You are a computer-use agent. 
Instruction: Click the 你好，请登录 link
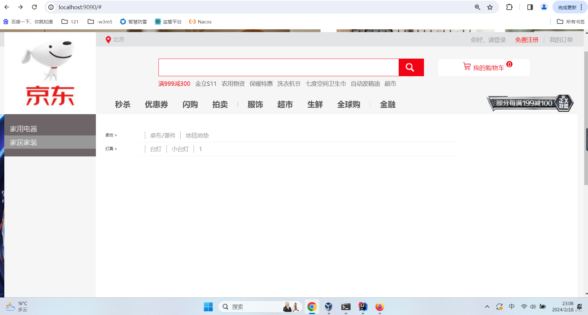pos(488,40)
